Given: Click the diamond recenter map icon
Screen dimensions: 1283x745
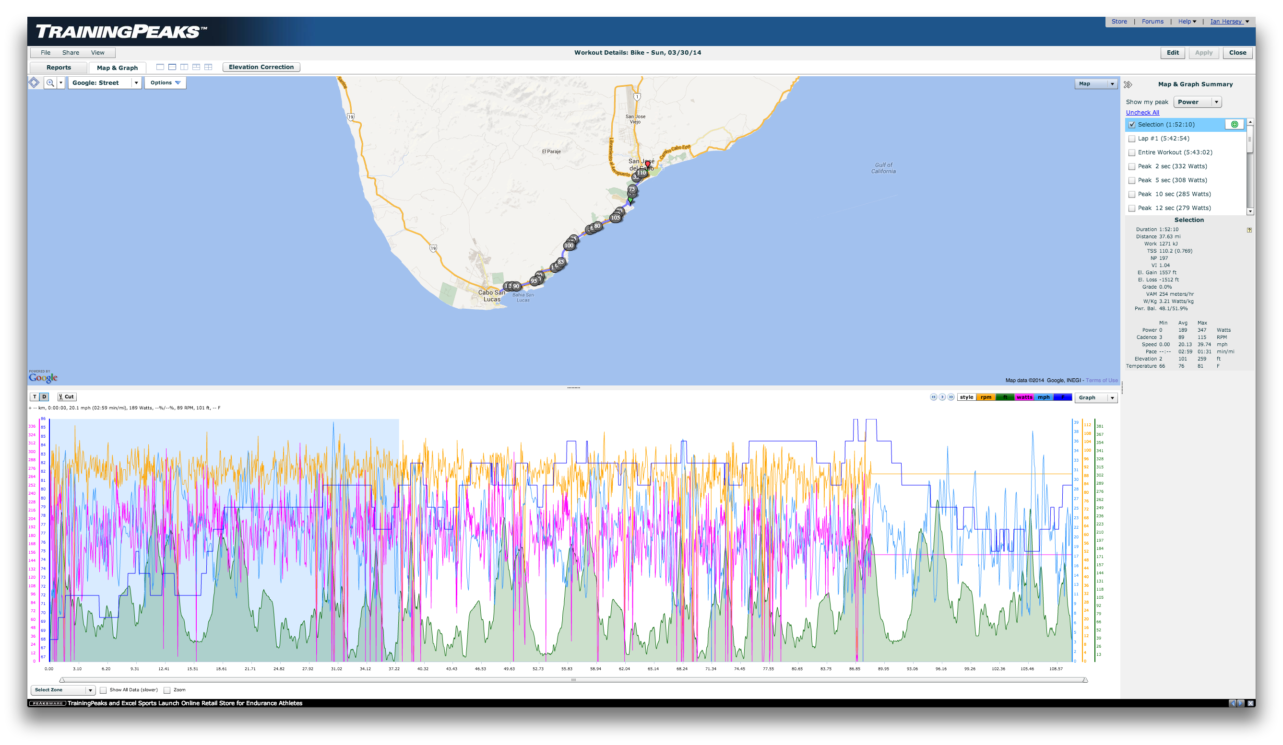Looking at the screenshot, I should tap(34, 82).
